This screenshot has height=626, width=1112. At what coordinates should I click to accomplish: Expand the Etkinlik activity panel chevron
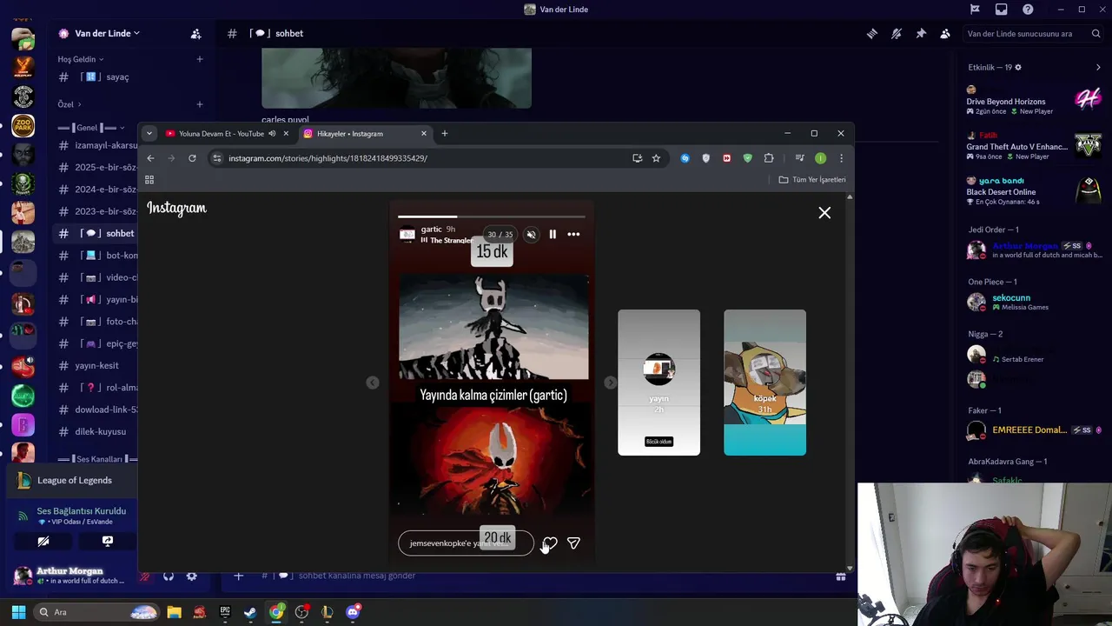(x=1098, y=68)
